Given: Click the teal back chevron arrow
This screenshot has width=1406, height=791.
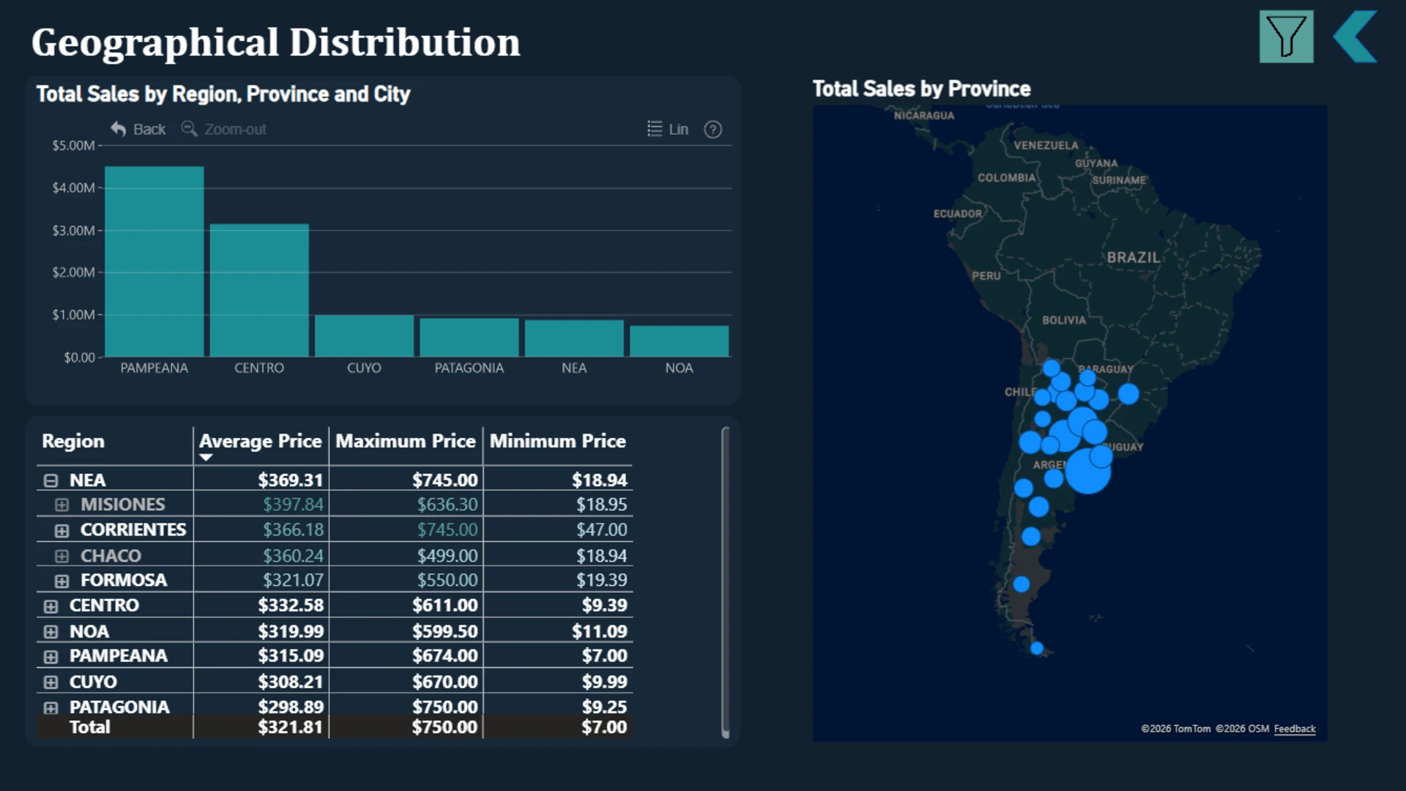Looking at the screenshot, I should 1355,37.
